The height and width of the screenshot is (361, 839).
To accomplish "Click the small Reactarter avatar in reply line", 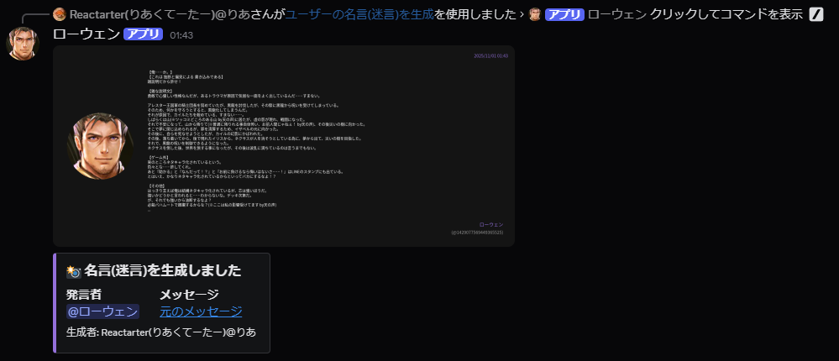I will point(59,14).
